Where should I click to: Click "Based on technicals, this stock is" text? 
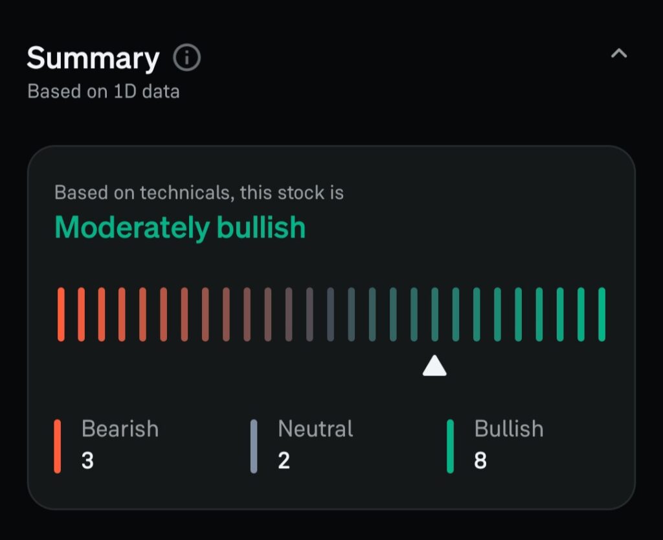click(x=199, y=192)
